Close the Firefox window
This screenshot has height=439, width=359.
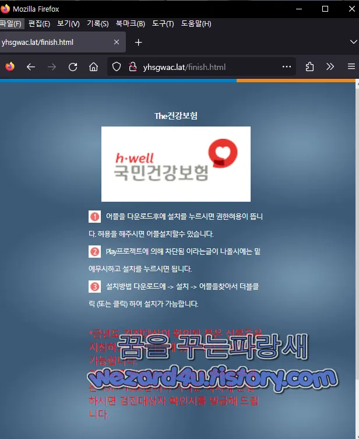tap(352, 9)
